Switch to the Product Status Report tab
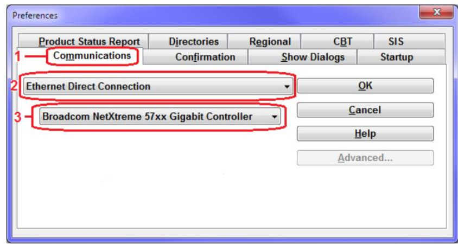The width and height of the screenshot is (458, 244). tap(83, 41)
